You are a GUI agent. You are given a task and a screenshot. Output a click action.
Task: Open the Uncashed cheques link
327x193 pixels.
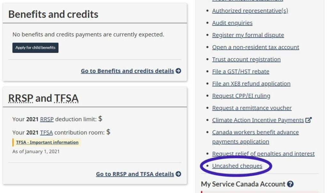(x=237, y=166)
